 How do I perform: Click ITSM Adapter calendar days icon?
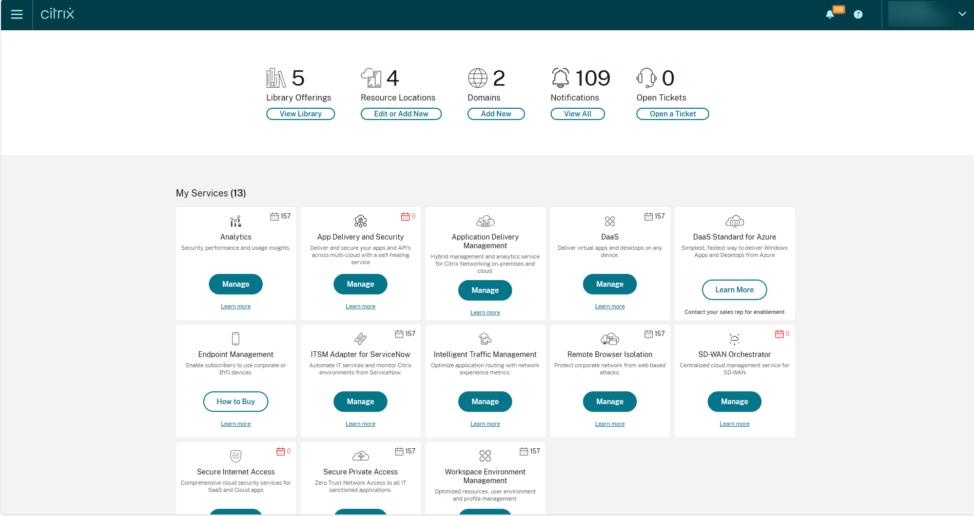(399, 334)
